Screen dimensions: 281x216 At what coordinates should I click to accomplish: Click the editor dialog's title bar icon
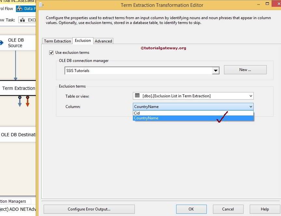41,5
